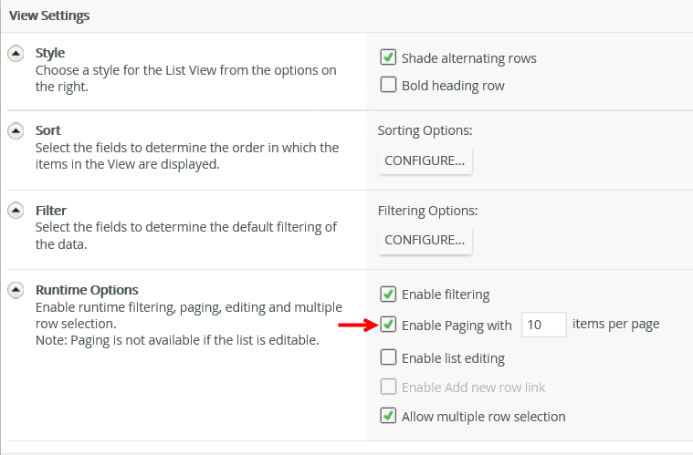Image resolution: width=693 pixels, height=455 pixels.
Task: Open Filtering Options CONFIGURE button
Action: click(425, 240)
